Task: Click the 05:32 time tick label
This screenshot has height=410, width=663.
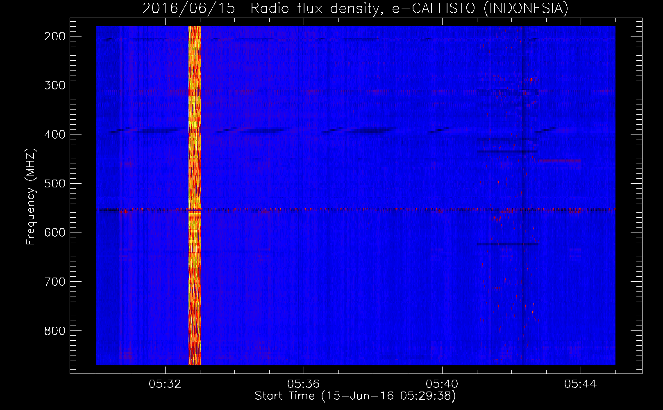Action: click(x=165, y=384)
